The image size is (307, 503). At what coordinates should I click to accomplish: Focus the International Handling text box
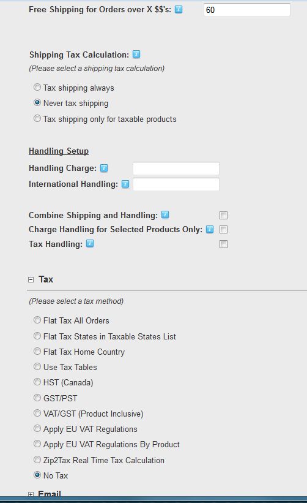[x=176, y=184]
